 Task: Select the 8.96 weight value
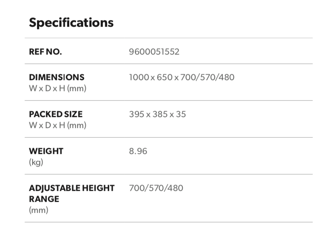138,151
